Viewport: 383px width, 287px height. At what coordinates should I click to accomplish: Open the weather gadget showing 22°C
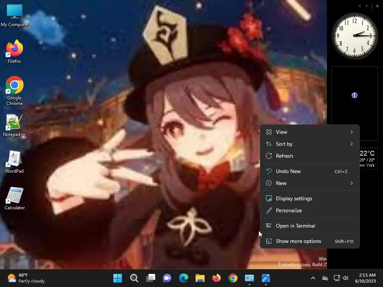pyautogui.click(x=368, y=158)
